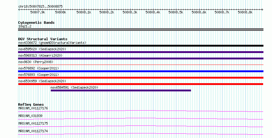This screenshot has height=138, width=272.
Task: Click the RefSeq Genes track title
Action: (x=31, y=104)
